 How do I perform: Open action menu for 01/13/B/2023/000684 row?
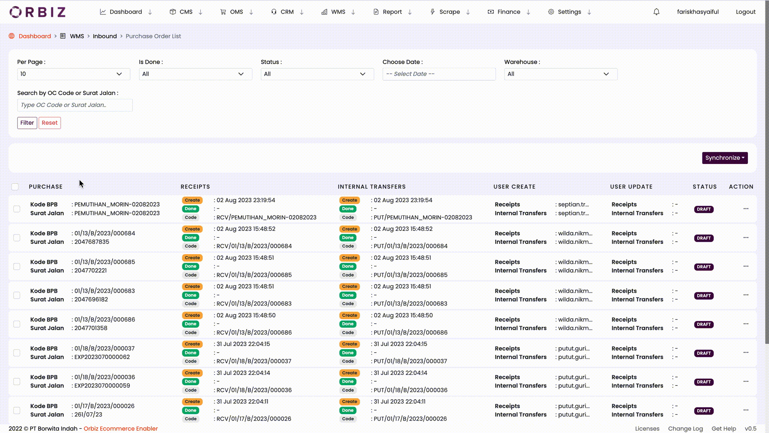click(746, 238)
